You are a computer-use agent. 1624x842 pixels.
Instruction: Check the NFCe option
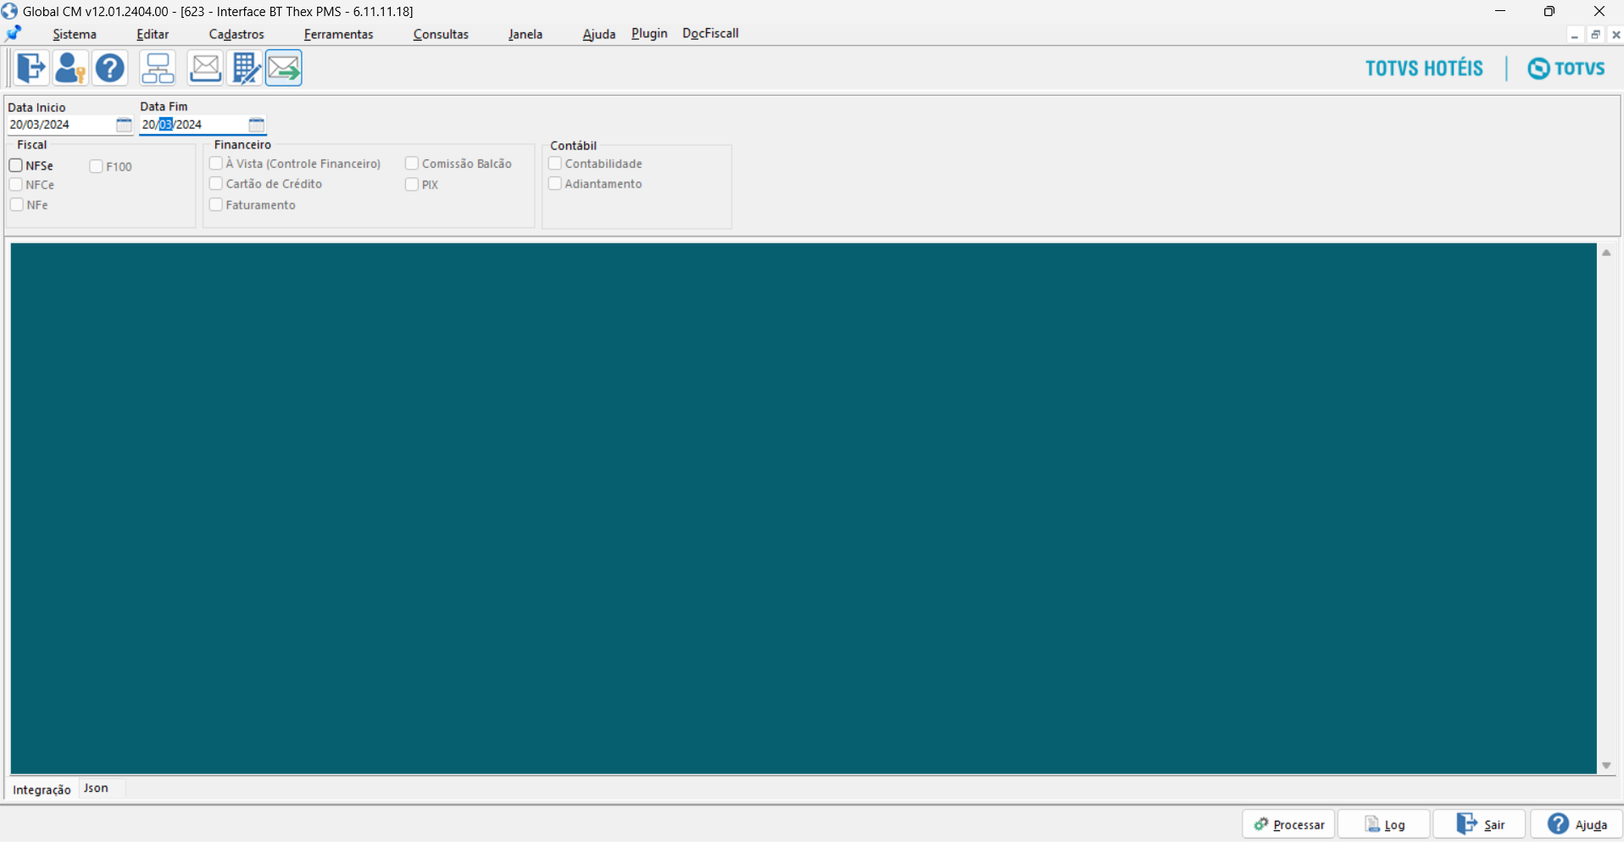tap(16, 185)
